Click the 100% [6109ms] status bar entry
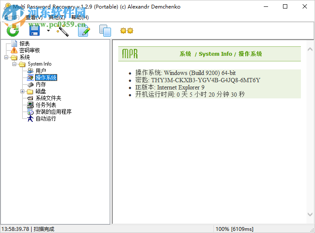Viewport: 315px width, 233px height. coord(234,229)
